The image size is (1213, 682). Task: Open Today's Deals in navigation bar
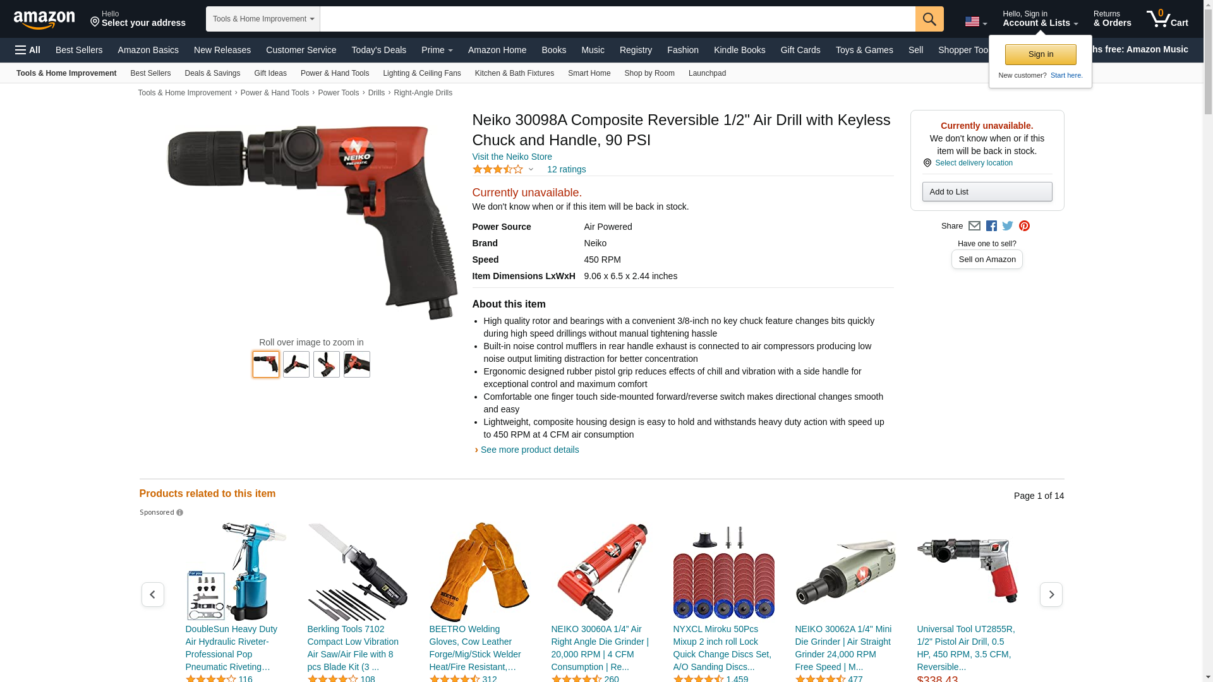(x=378, y=50)
